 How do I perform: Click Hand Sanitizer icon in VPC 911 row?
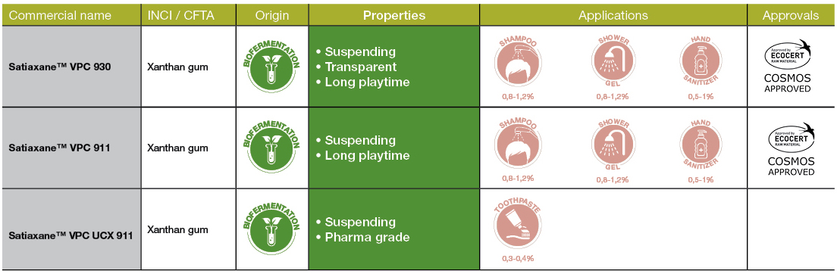pos(701,145)
